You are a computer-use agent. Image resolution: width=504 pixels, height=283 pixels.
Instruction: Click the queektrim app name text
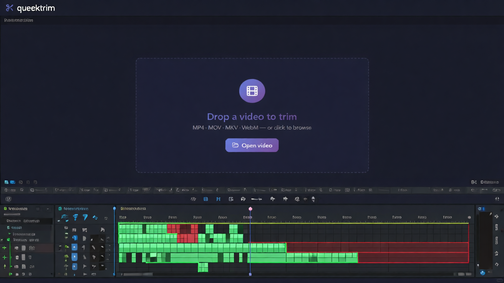[x=36, y=8]
